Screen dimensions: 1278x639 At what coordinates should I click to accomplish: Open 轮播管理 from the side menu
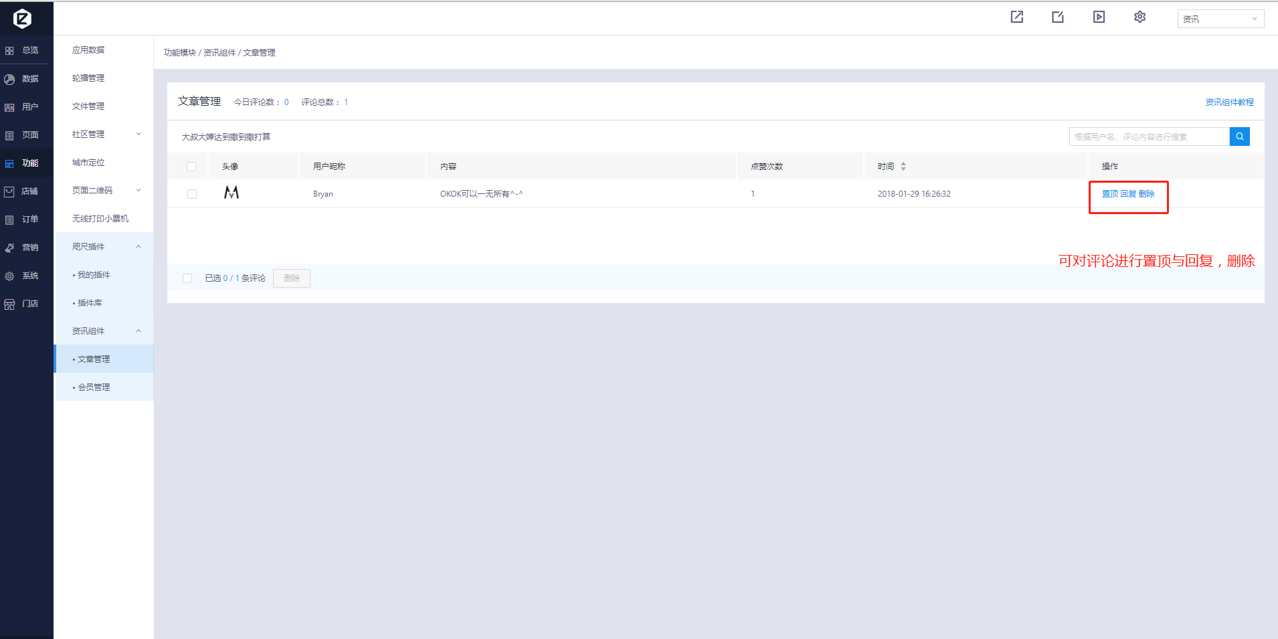(88, 78)
